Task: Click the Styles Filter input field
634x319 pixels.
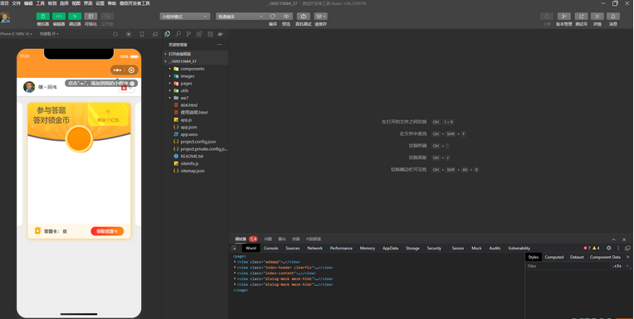Action: (568, 266)
